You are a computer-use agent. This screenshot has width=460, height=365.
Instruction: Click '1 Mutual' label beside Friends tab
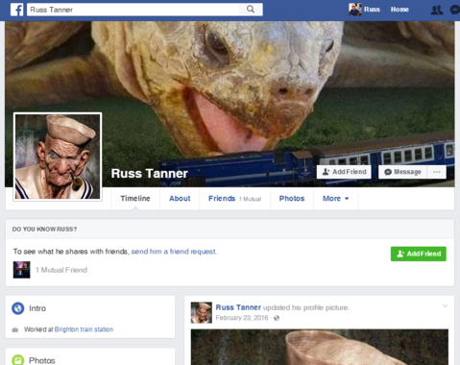pos(250,199)
